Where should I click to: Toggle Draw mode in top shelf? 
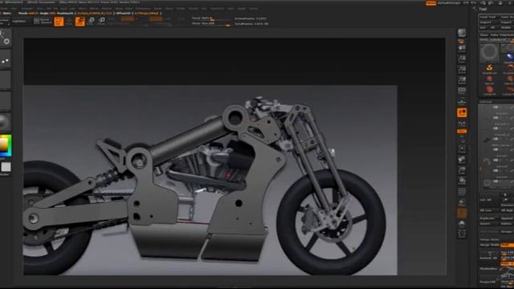point(69,22)
